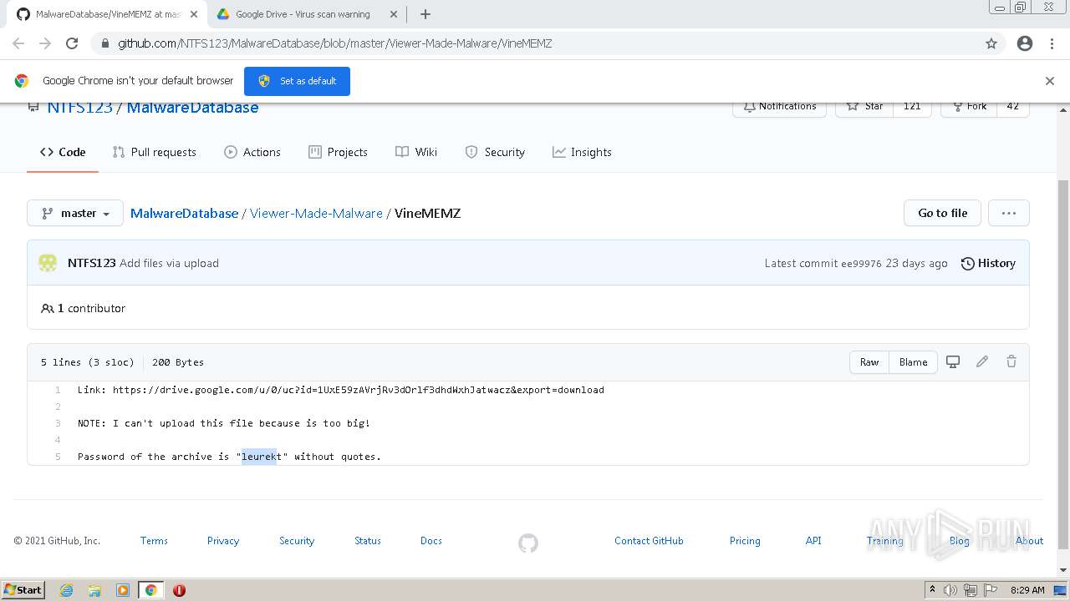Bookmark this page with the star icon
This screenshot has height=601, width=1070.
point(991,43)
